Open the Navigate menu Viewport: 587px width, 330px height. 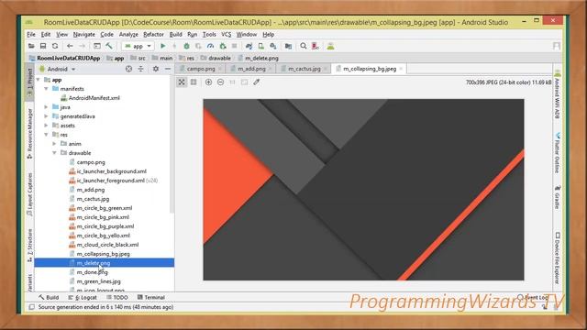pyautogui.click(x=83, y=35)
